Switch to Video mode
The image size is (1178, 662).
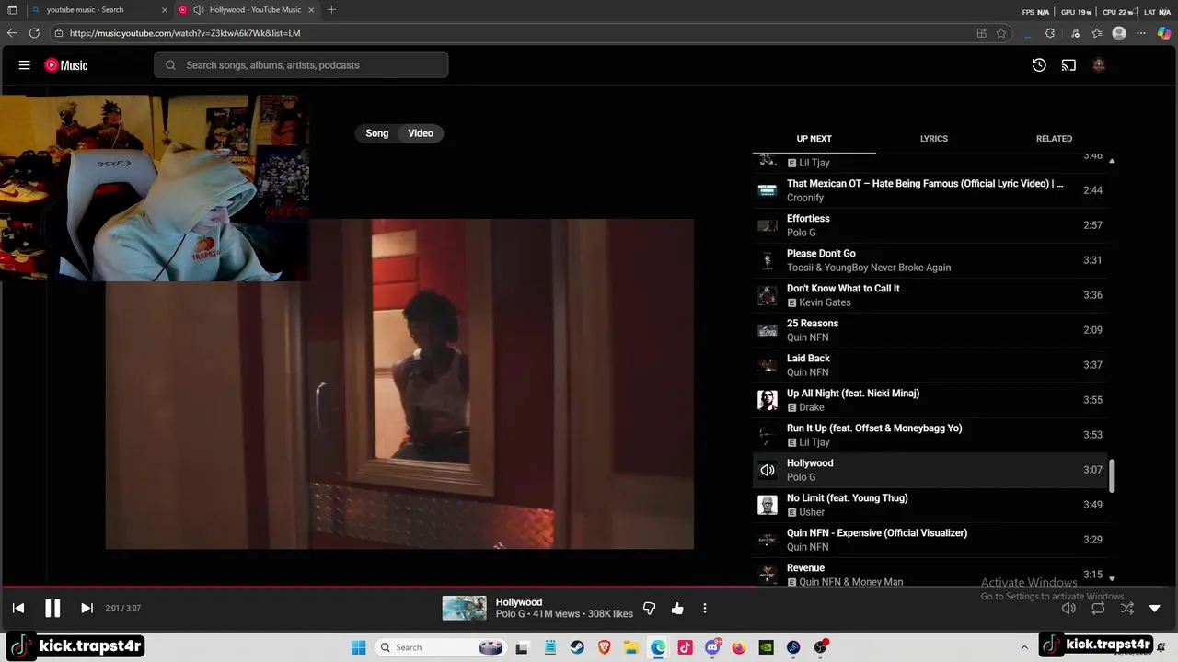(421, 133)
